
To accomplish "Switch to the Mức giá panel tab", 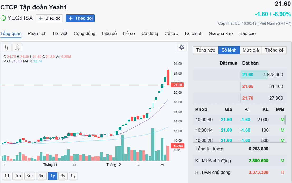I will (x=251, y=50).
